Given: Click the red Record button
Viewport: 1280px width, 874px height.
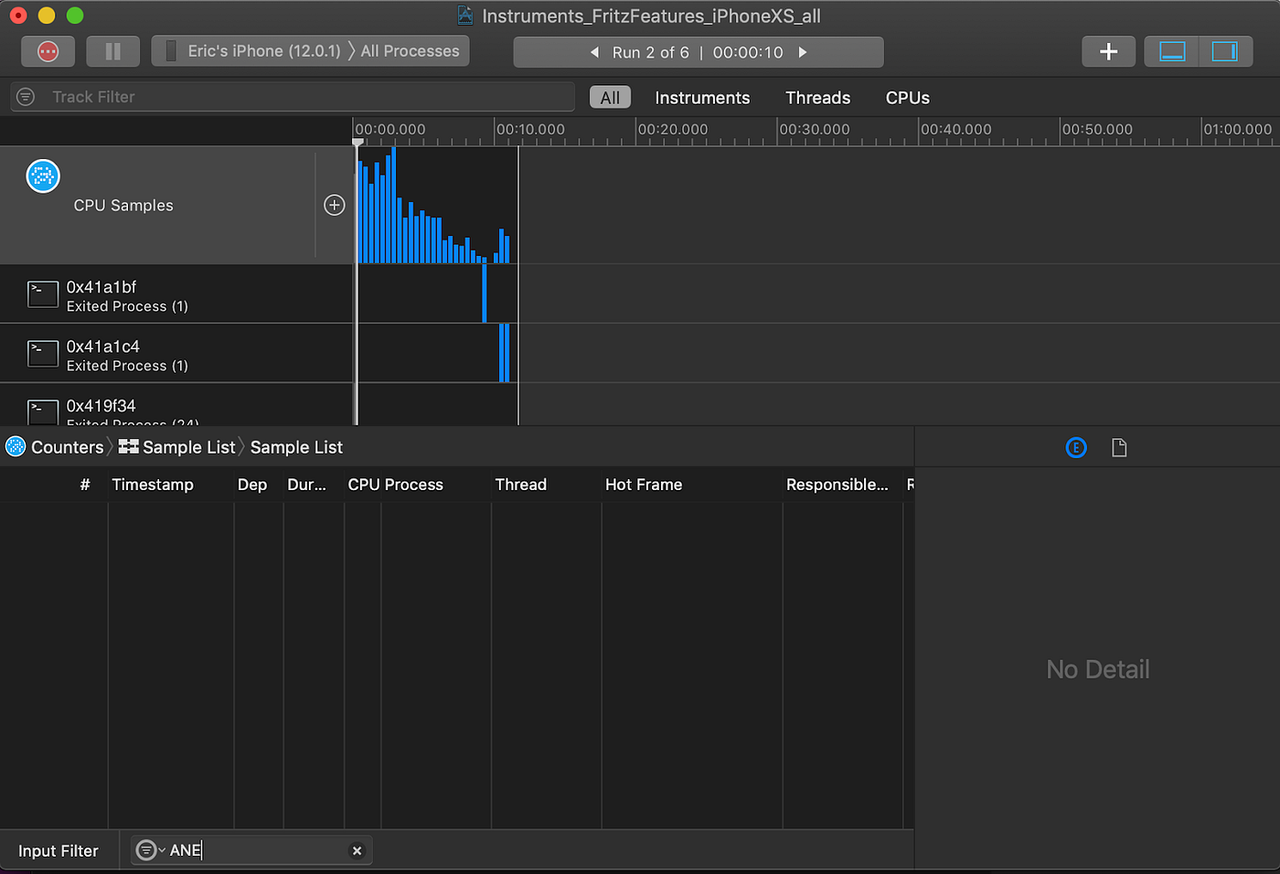Looking at the screenshot, I should [x=48, y=51].
